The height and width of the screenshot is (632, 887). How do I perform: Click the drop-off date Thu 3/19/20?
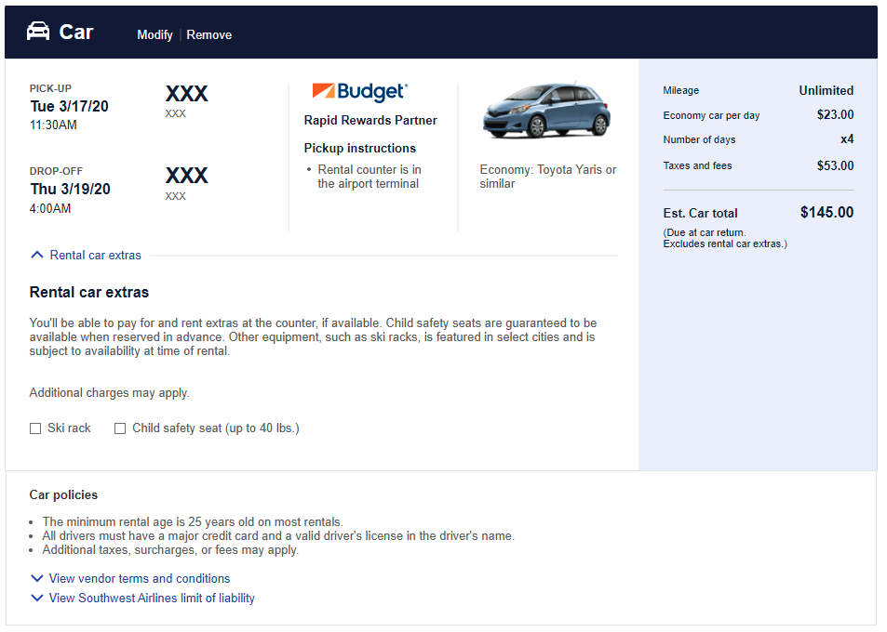[x=70, y=189]
